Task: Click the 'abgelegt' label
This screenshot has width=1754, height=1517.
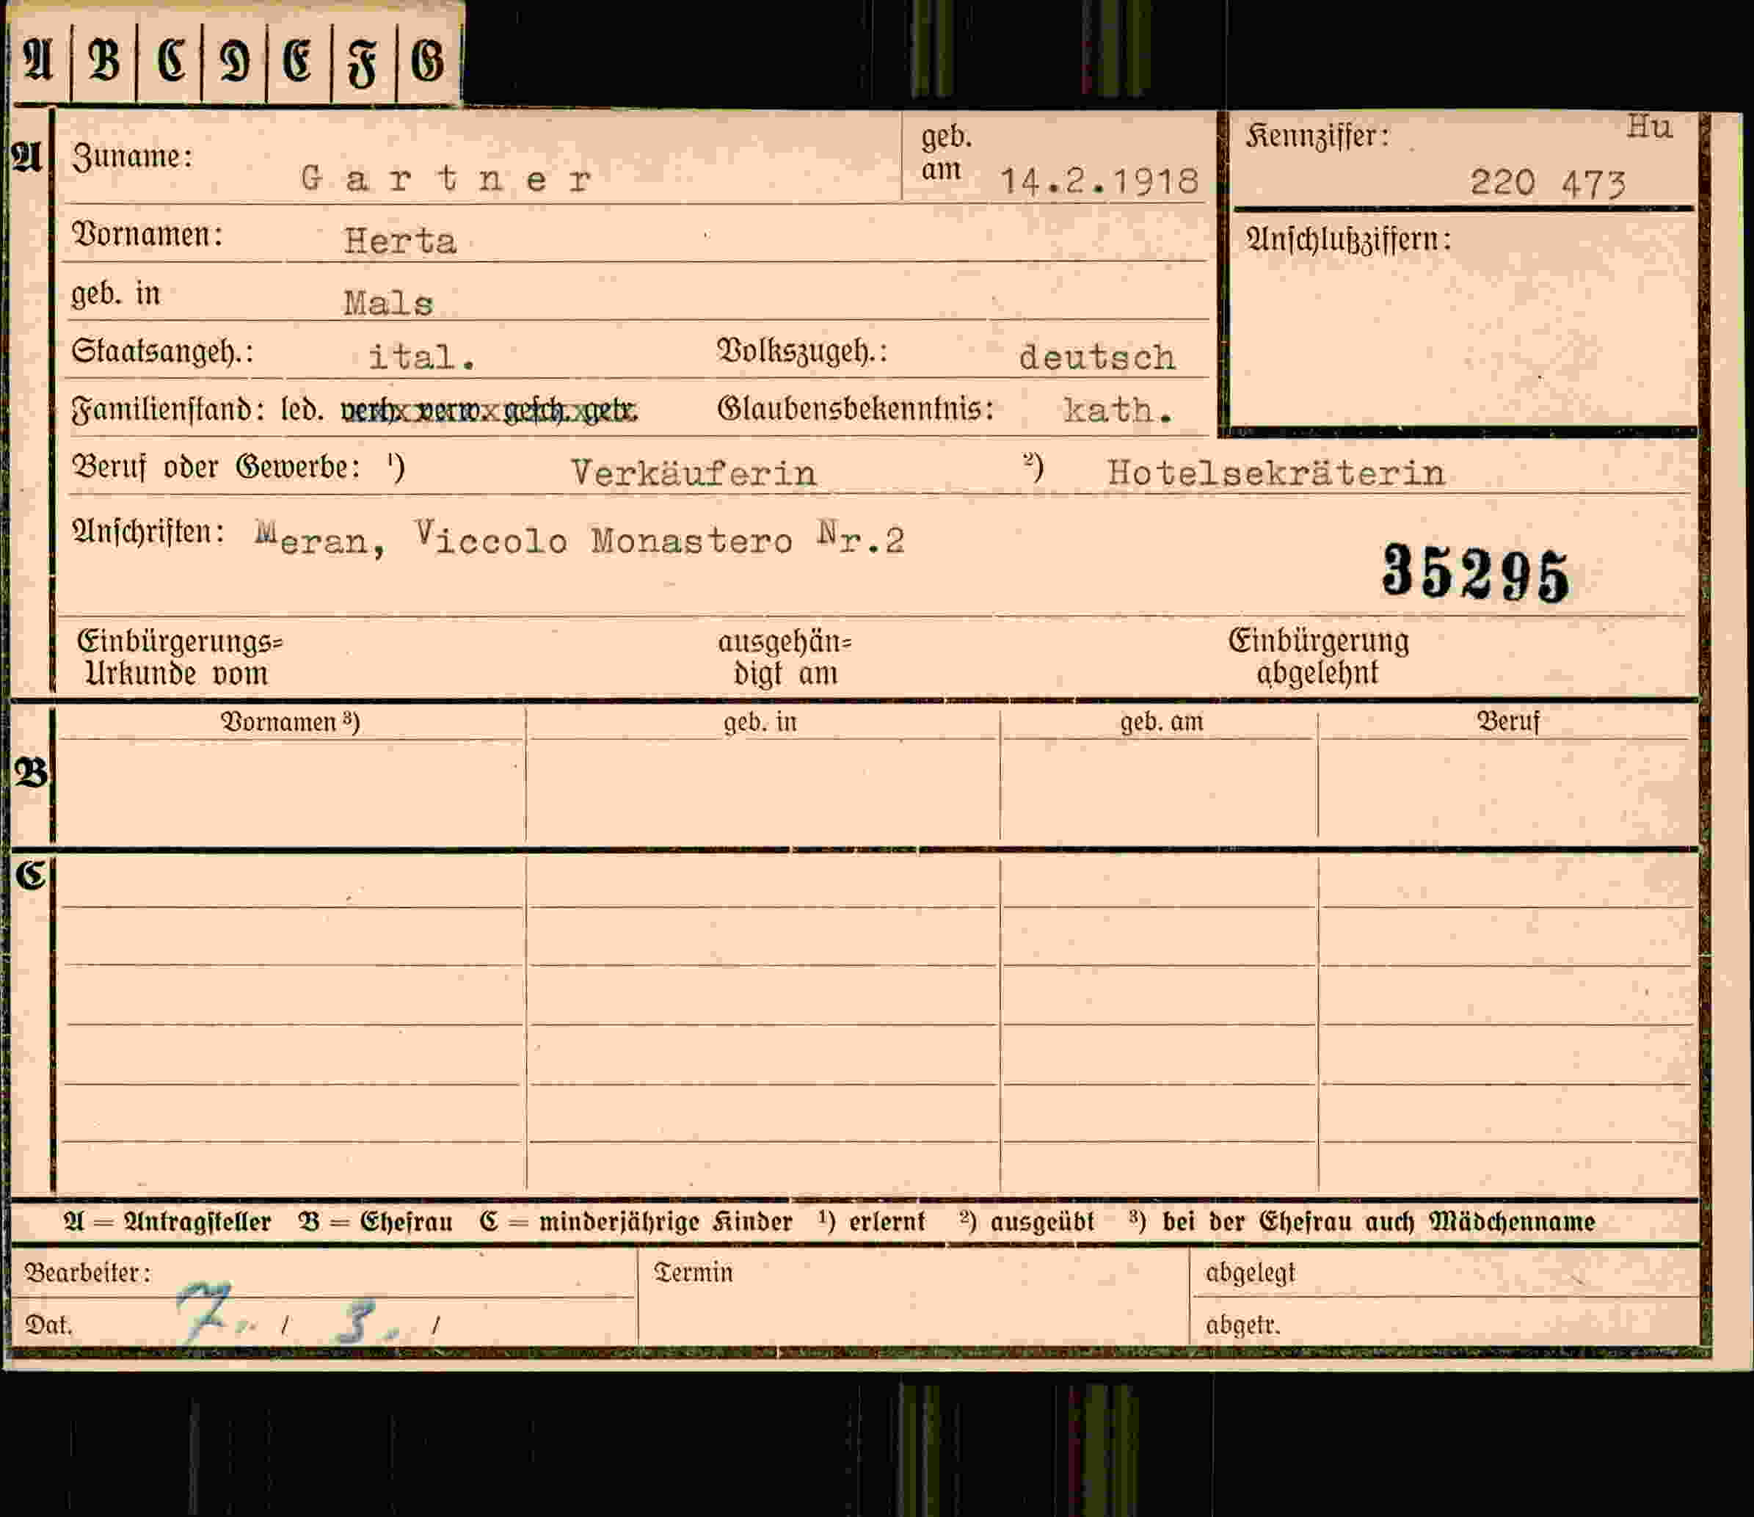Action: click(1251, 1273)
